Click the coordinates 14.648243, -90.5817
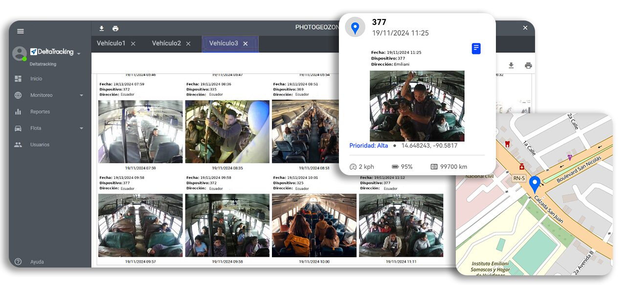 tap(429, 145)
